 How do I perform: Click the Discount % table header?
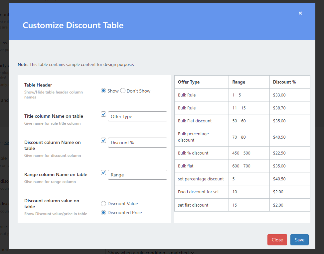290,82
